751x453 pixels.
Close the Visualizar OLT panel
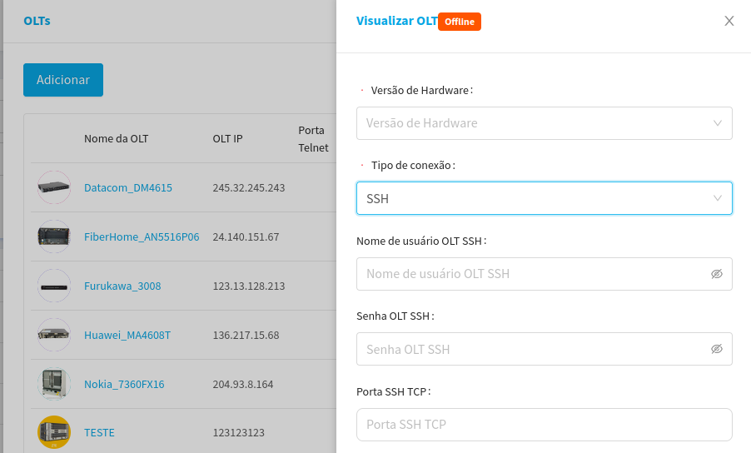coord(729,21)
